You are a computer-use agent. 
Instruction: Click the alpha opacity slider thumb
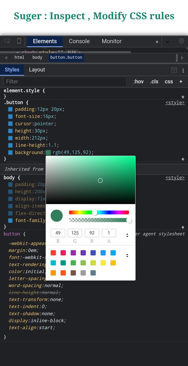(x=129, y=220)
